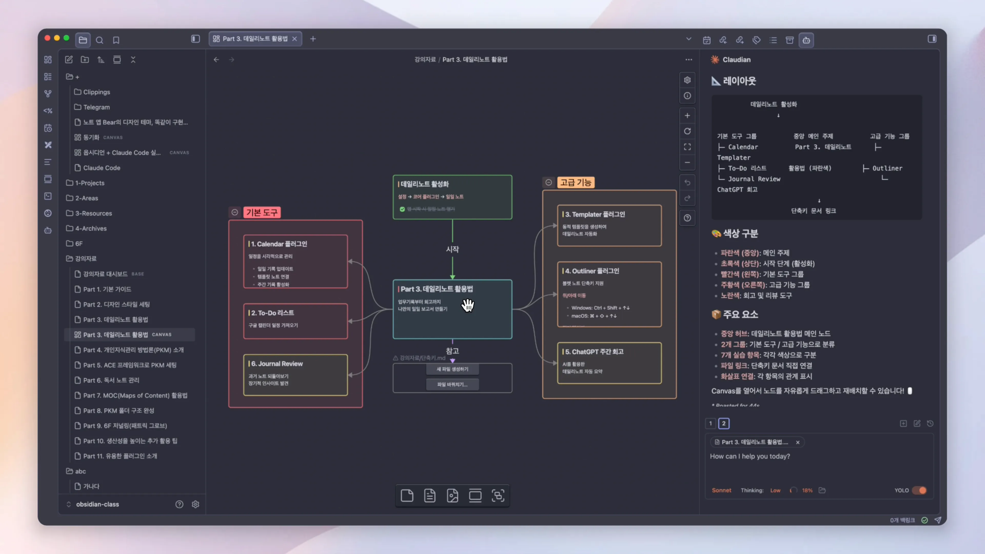Collapse the 고급 기능 group
Viewport: 985px width, 554px height.
(x=549, y=182)
